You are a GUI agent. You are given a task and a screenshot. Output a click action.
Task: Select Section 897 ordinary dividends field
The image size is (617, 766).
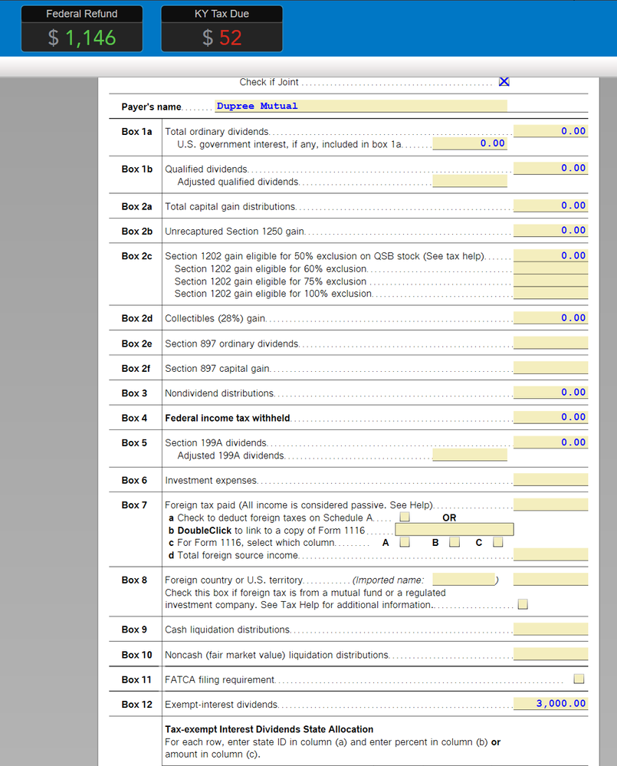[x=550, y=343]
